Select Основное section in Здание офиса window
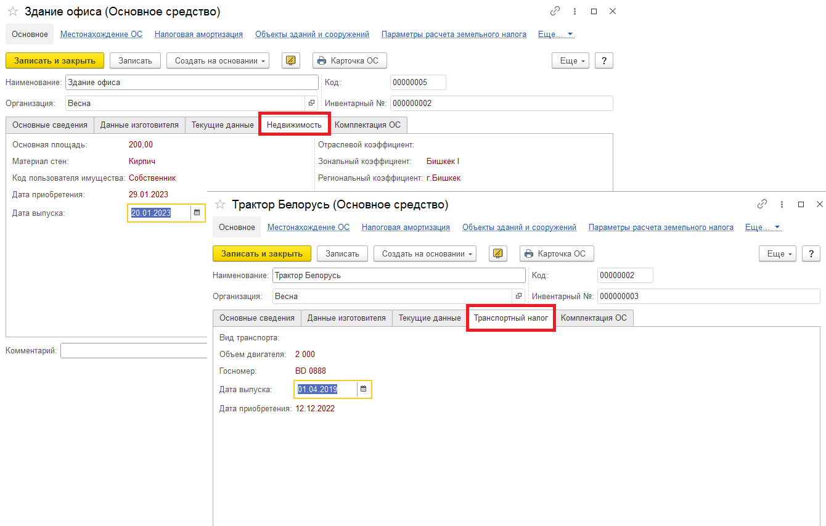 pyautogui.click(x=30, y=35)
